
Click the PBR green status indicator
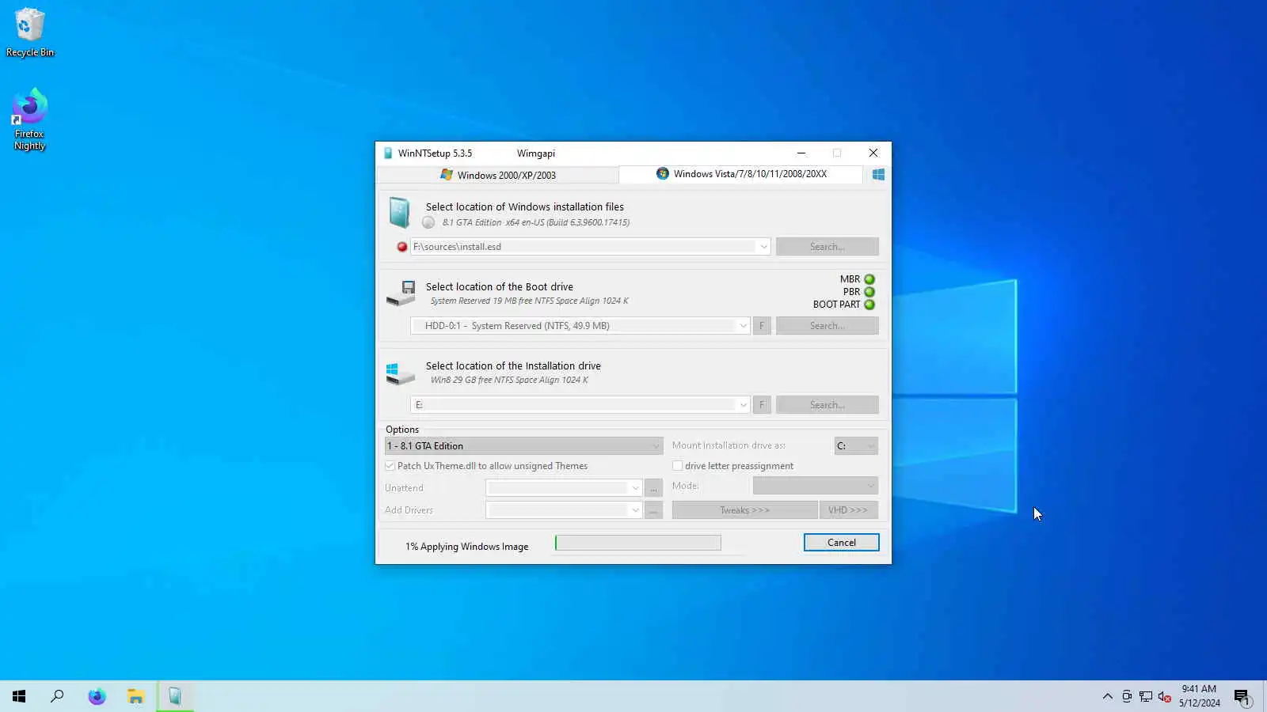[x=869, y=292]
